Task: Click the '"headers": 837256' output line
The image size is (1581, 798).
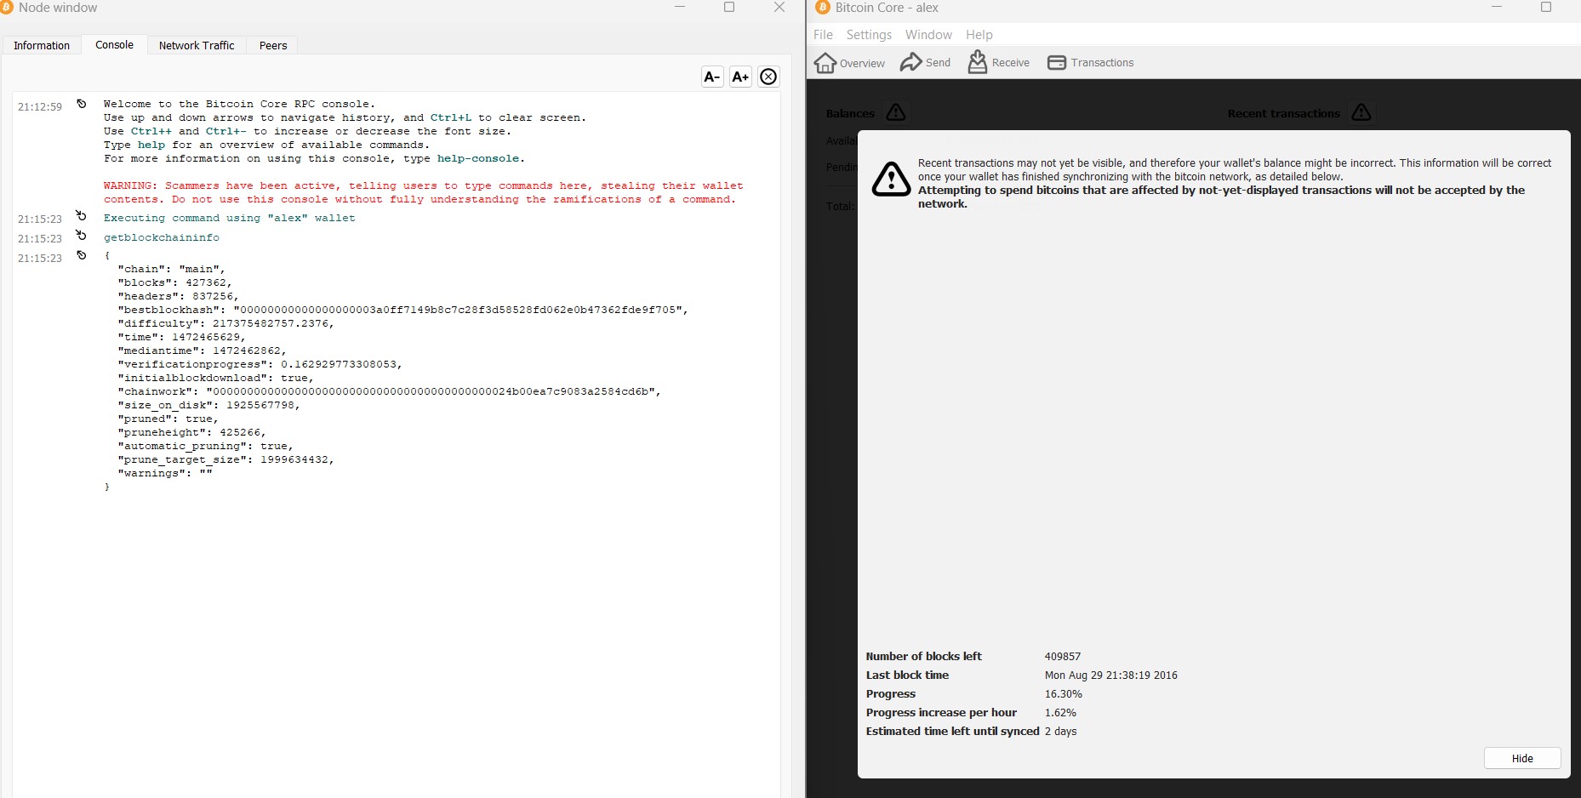Action: [x=179, y=296]
